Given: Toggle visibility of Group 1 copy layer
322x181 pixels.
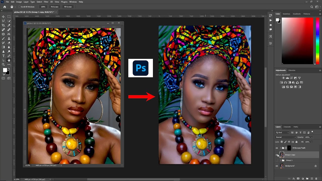Looking at the screenshot, I should pos(277,155).
